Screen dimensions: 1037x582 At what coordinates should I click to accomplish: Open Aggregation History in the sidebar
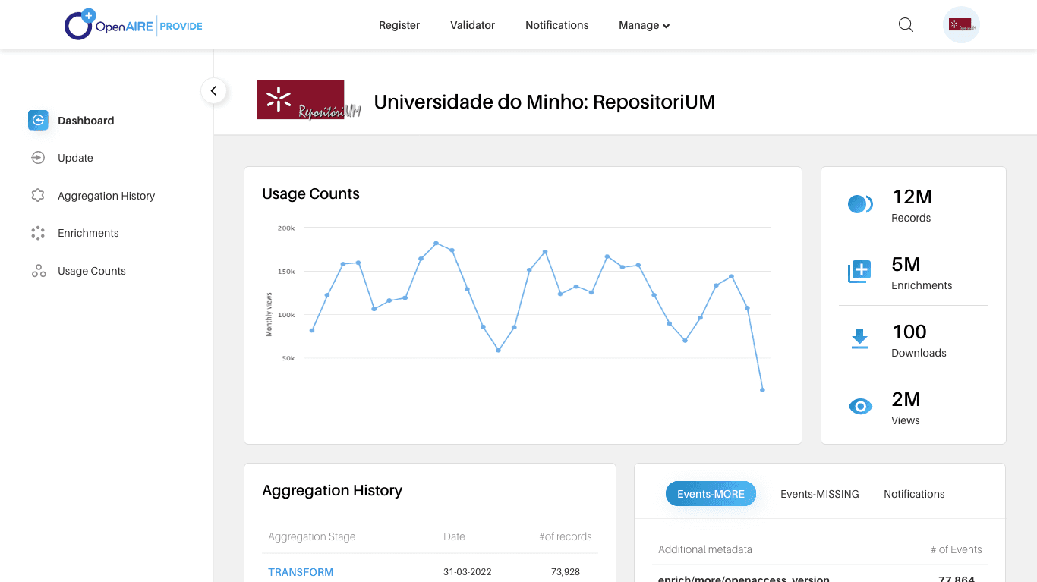106,196
